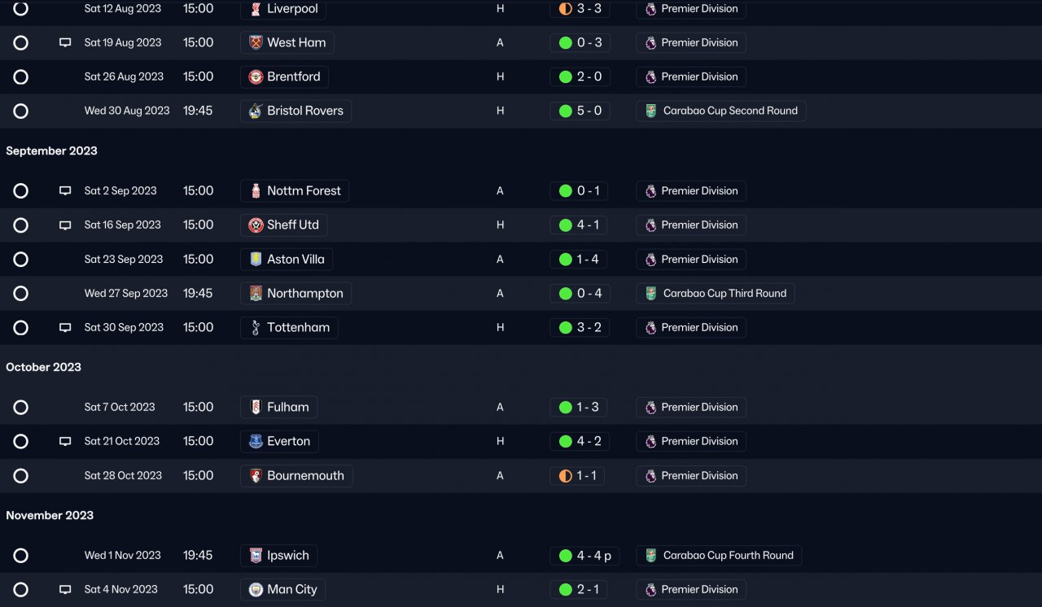The height and width of the screenshot is (607, 1042).
Task: Click the Sat 28 Oct 2023 fixture row
Action: click(123, 476)
